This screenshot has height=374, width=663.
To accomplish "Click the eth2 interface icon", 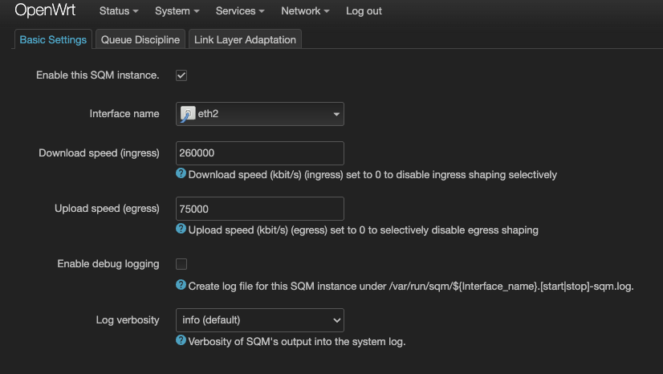I will coord(187,114).
